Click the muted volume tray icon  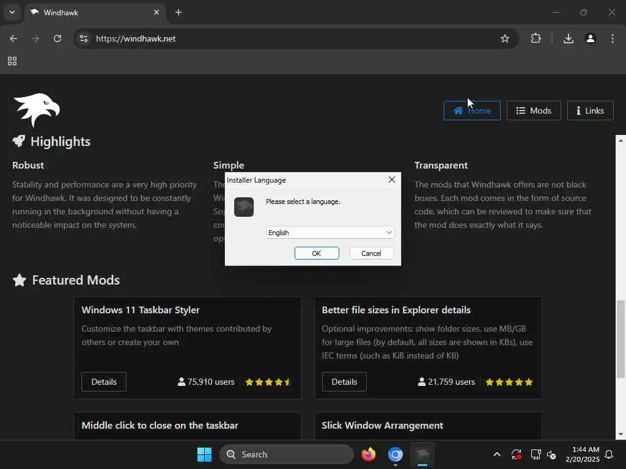(552, 454)
